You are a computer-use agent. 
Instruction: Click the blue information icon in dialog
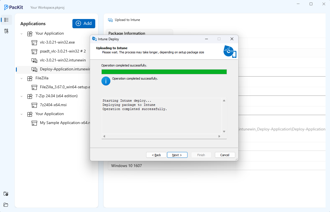(106, 81)
